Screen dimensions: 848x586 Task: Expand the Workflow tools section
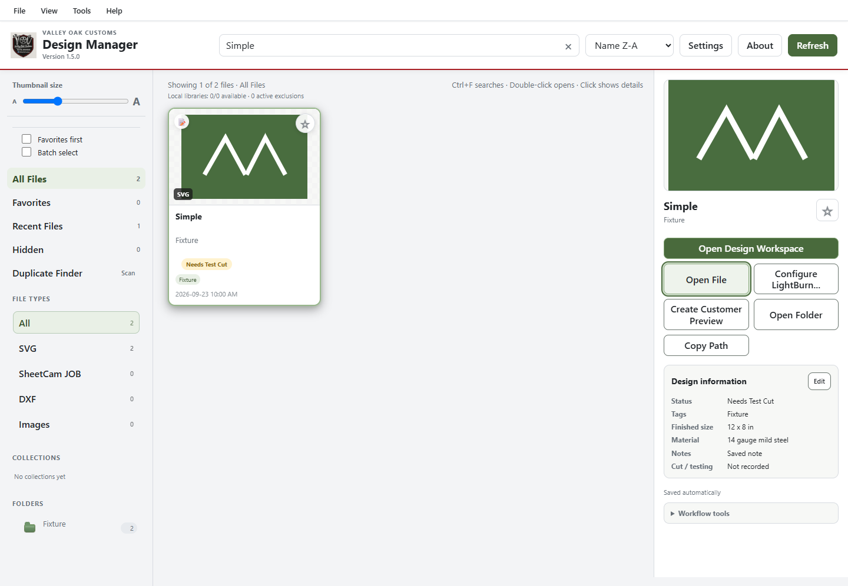[x=751, y=513]
